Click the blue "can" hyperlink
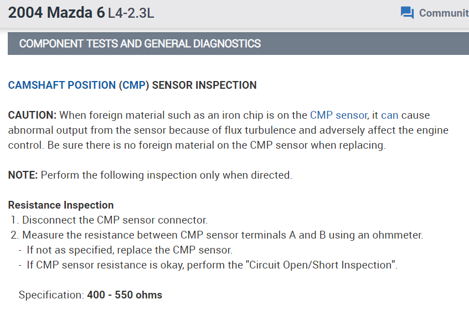 [389, 115]
